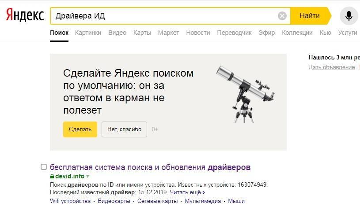Expand the devid.info green dropdown arrow
This screenshot has width=360, height=214.
88,177
